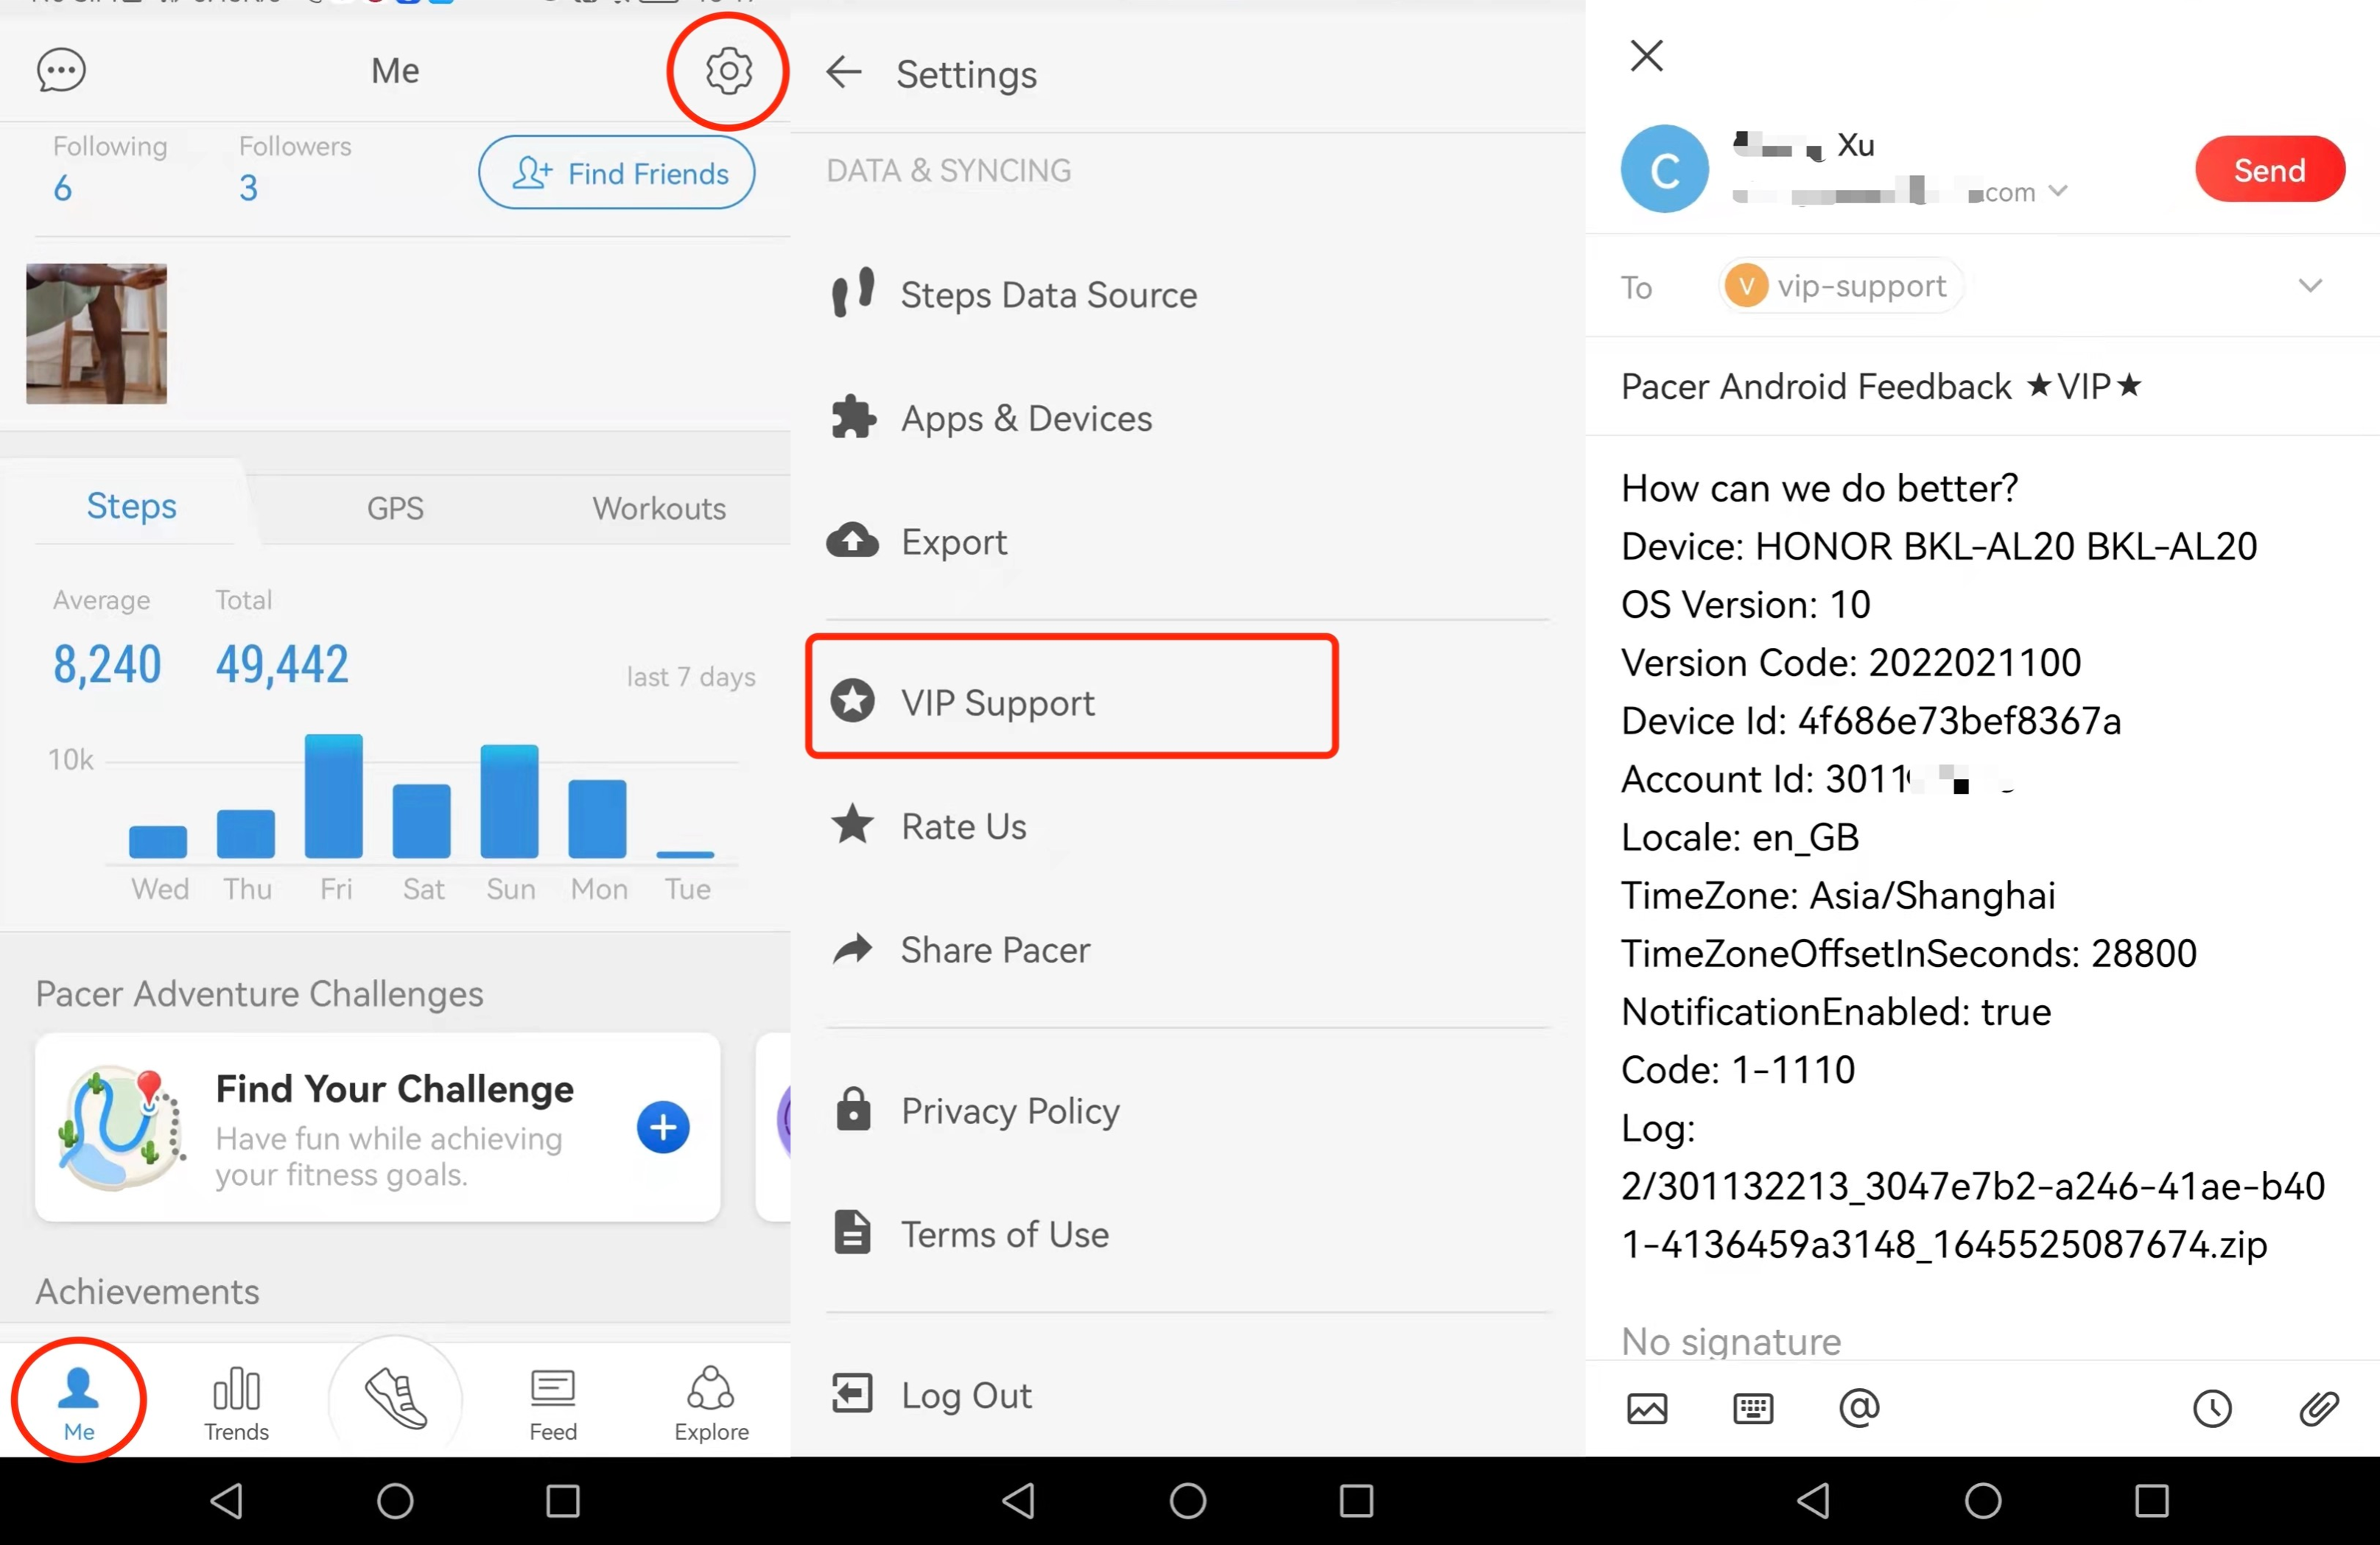Tap the Find Friends button
The image size is (2380, 1545).
[617, 173]
